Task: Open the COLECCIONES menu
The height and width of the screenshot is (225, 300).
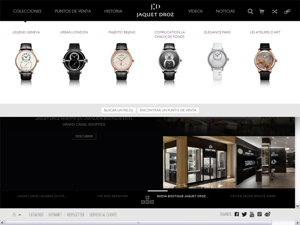Action: [27, 11]
